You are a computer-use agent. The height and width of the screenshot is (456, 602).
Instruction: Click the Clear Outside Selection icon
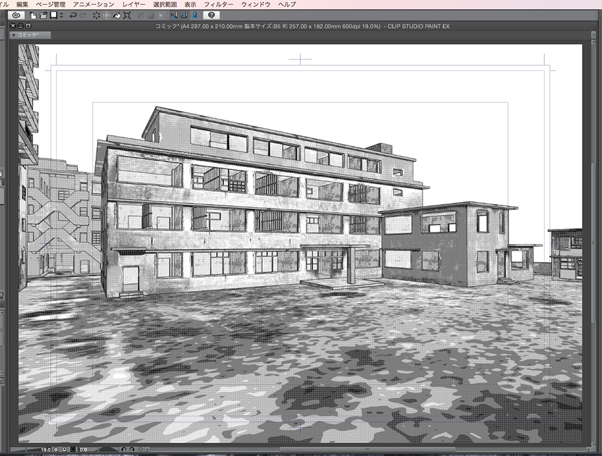point(107,16)
